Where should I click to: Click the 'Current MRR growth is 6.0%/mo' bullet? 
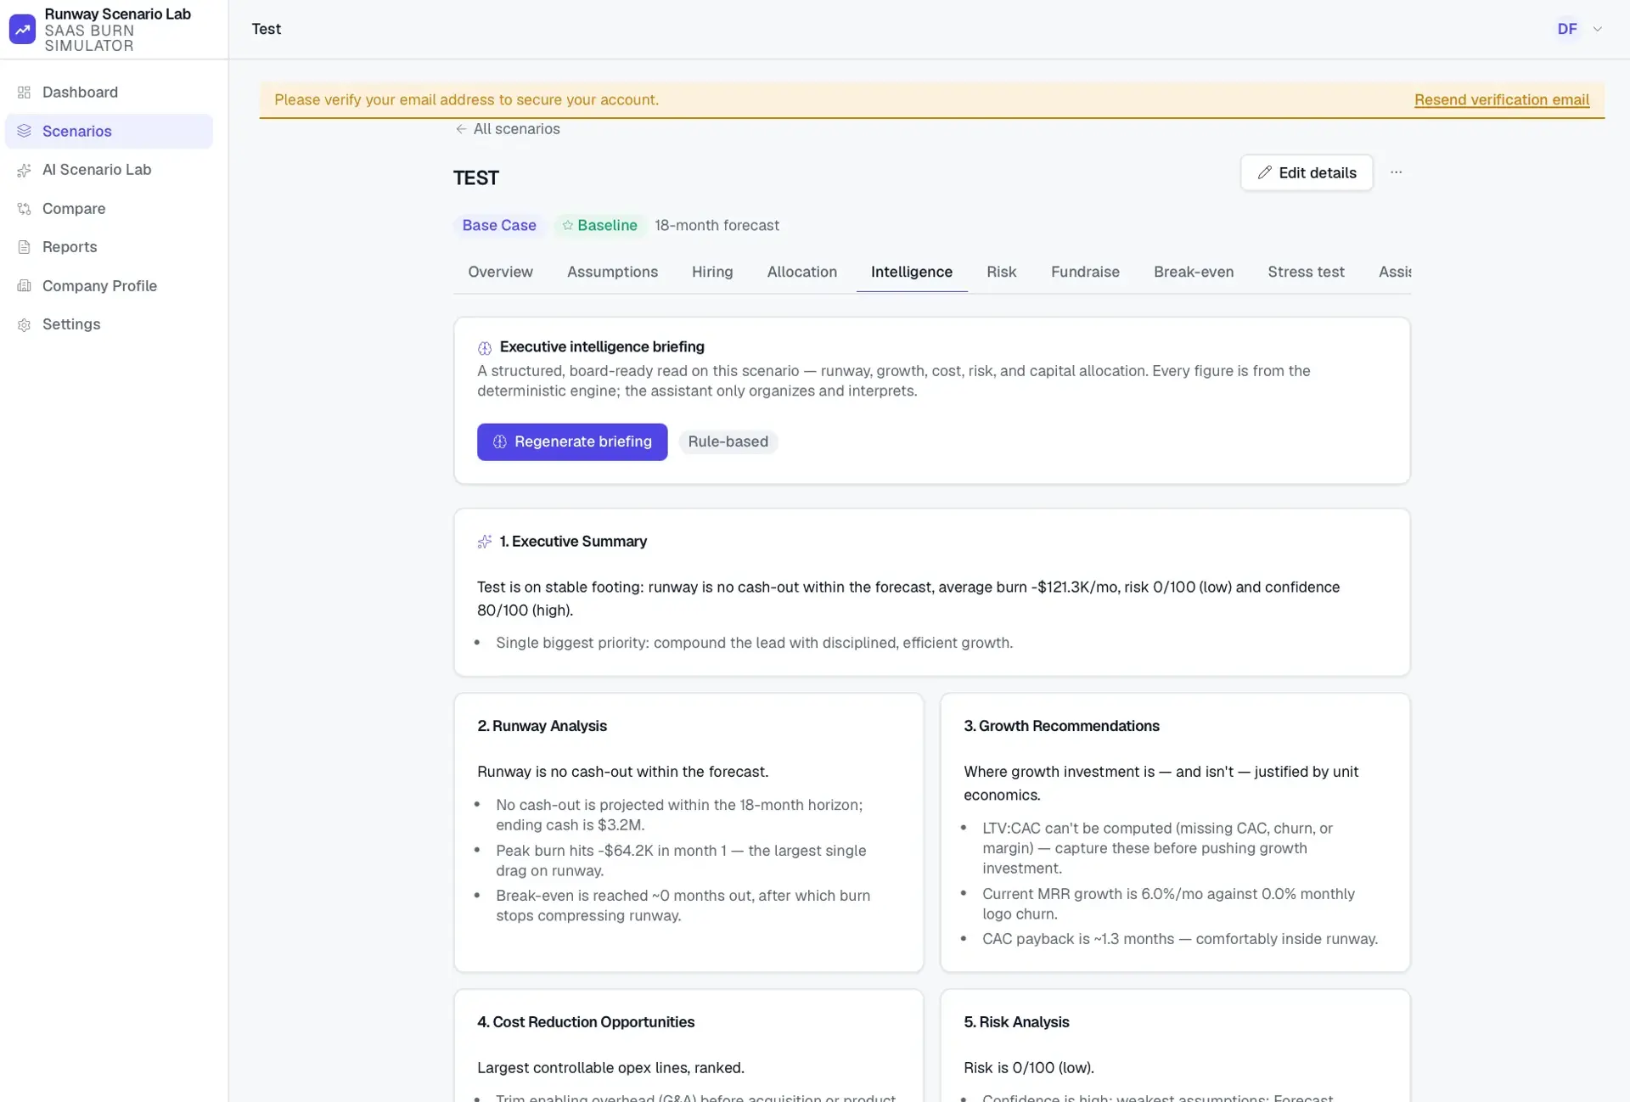pyautogui.click(x=1168, y=903)
